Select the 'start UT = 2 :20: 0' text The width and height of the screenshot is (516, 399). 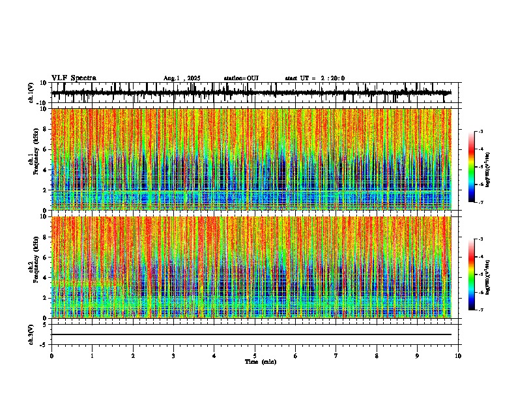[x=315, y=78]
